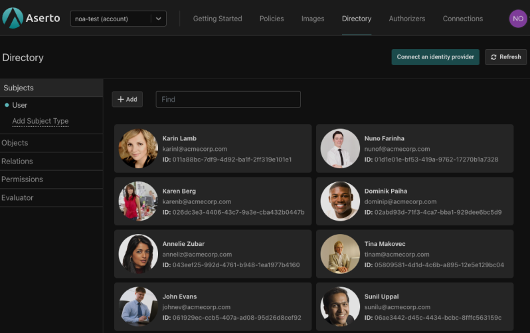Open the Authorizers tab
The height and width of the screenshot is (333, 530).
tap(407, 19)
